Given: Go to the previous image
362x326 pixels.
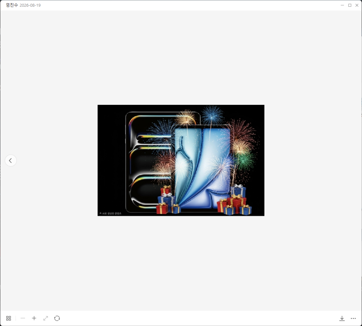Looking at the screenshot, I should click(x=11, y=160).
